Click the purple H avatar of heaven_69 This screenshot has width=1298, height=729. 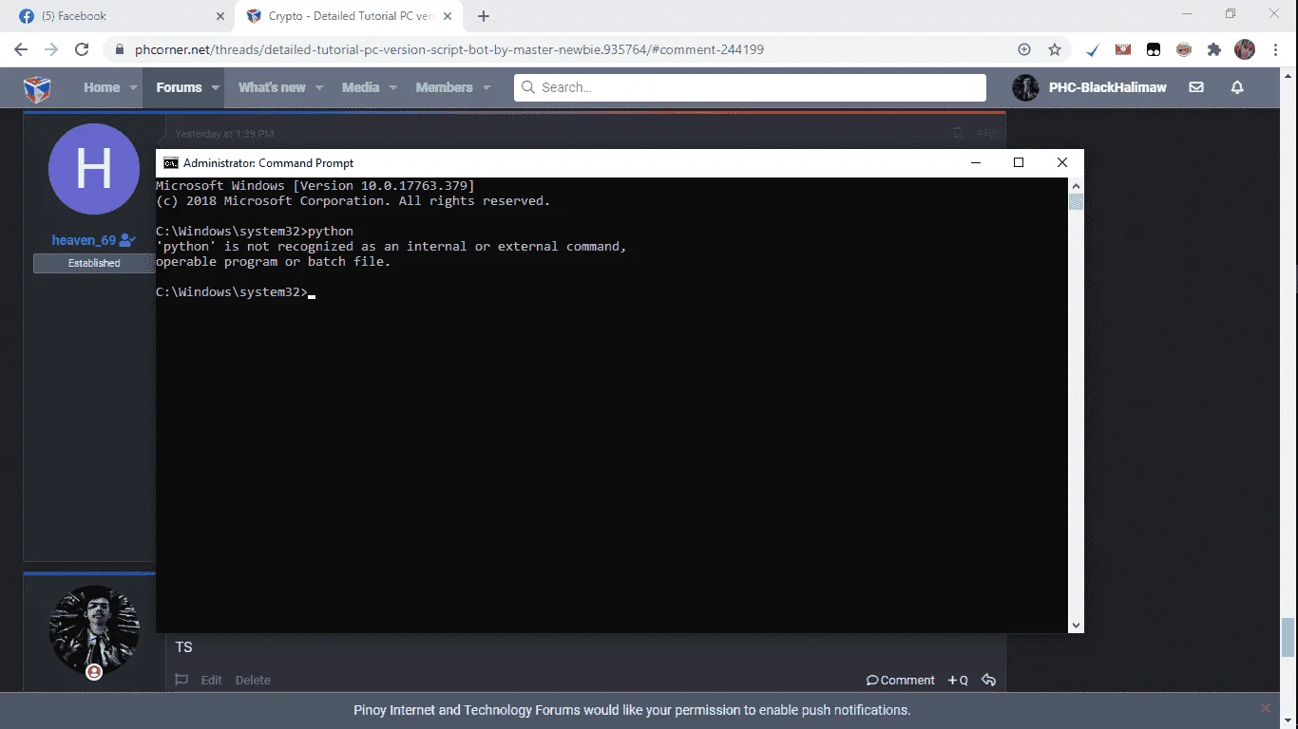click(93, 169)
